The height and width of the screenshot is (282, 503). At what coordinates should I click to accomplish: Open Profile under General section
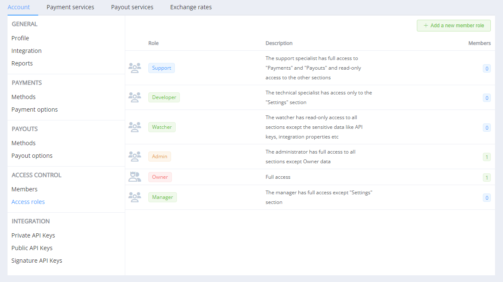point(20,38)
